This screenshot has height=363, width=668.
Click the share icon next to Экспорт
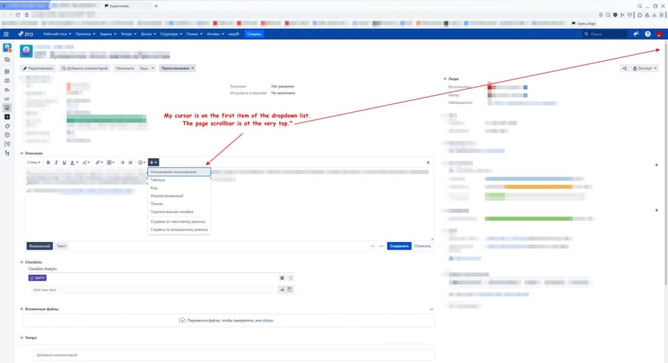[624, 68]
